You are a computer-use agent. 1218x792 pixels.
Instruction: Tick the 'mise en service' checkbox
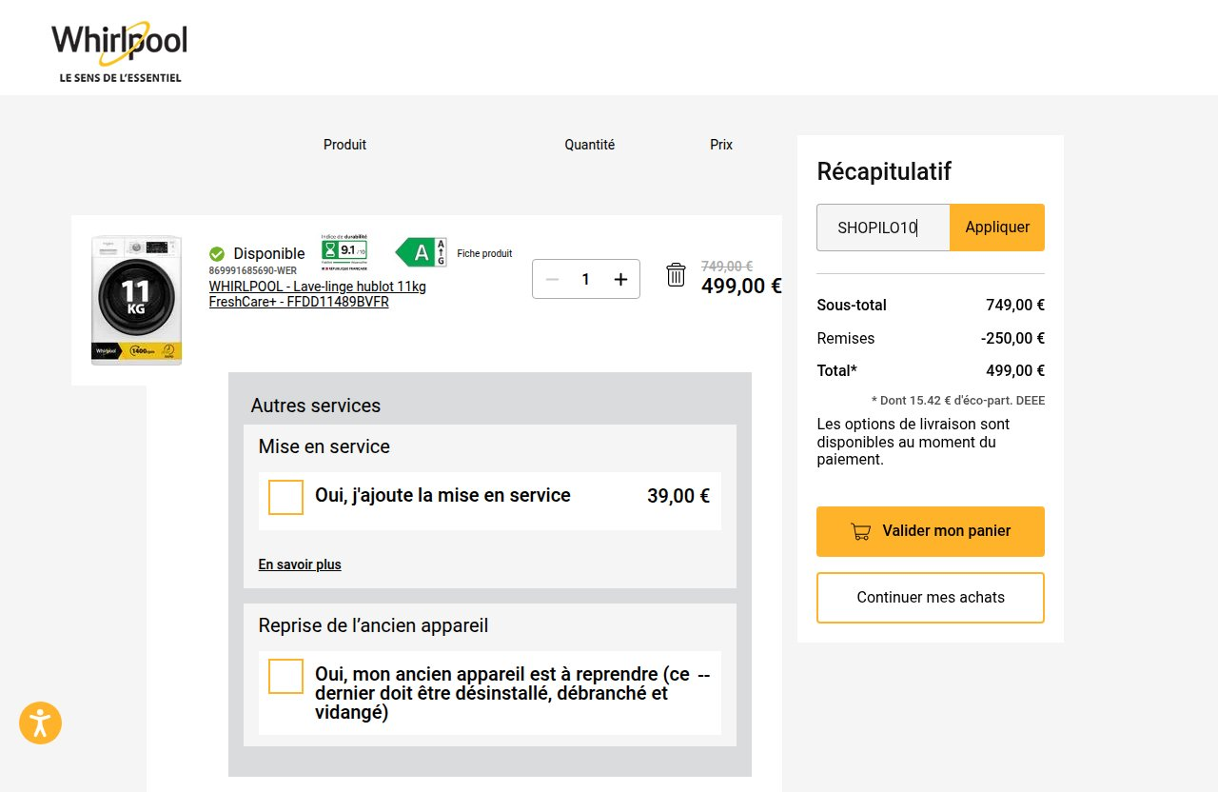286,497
